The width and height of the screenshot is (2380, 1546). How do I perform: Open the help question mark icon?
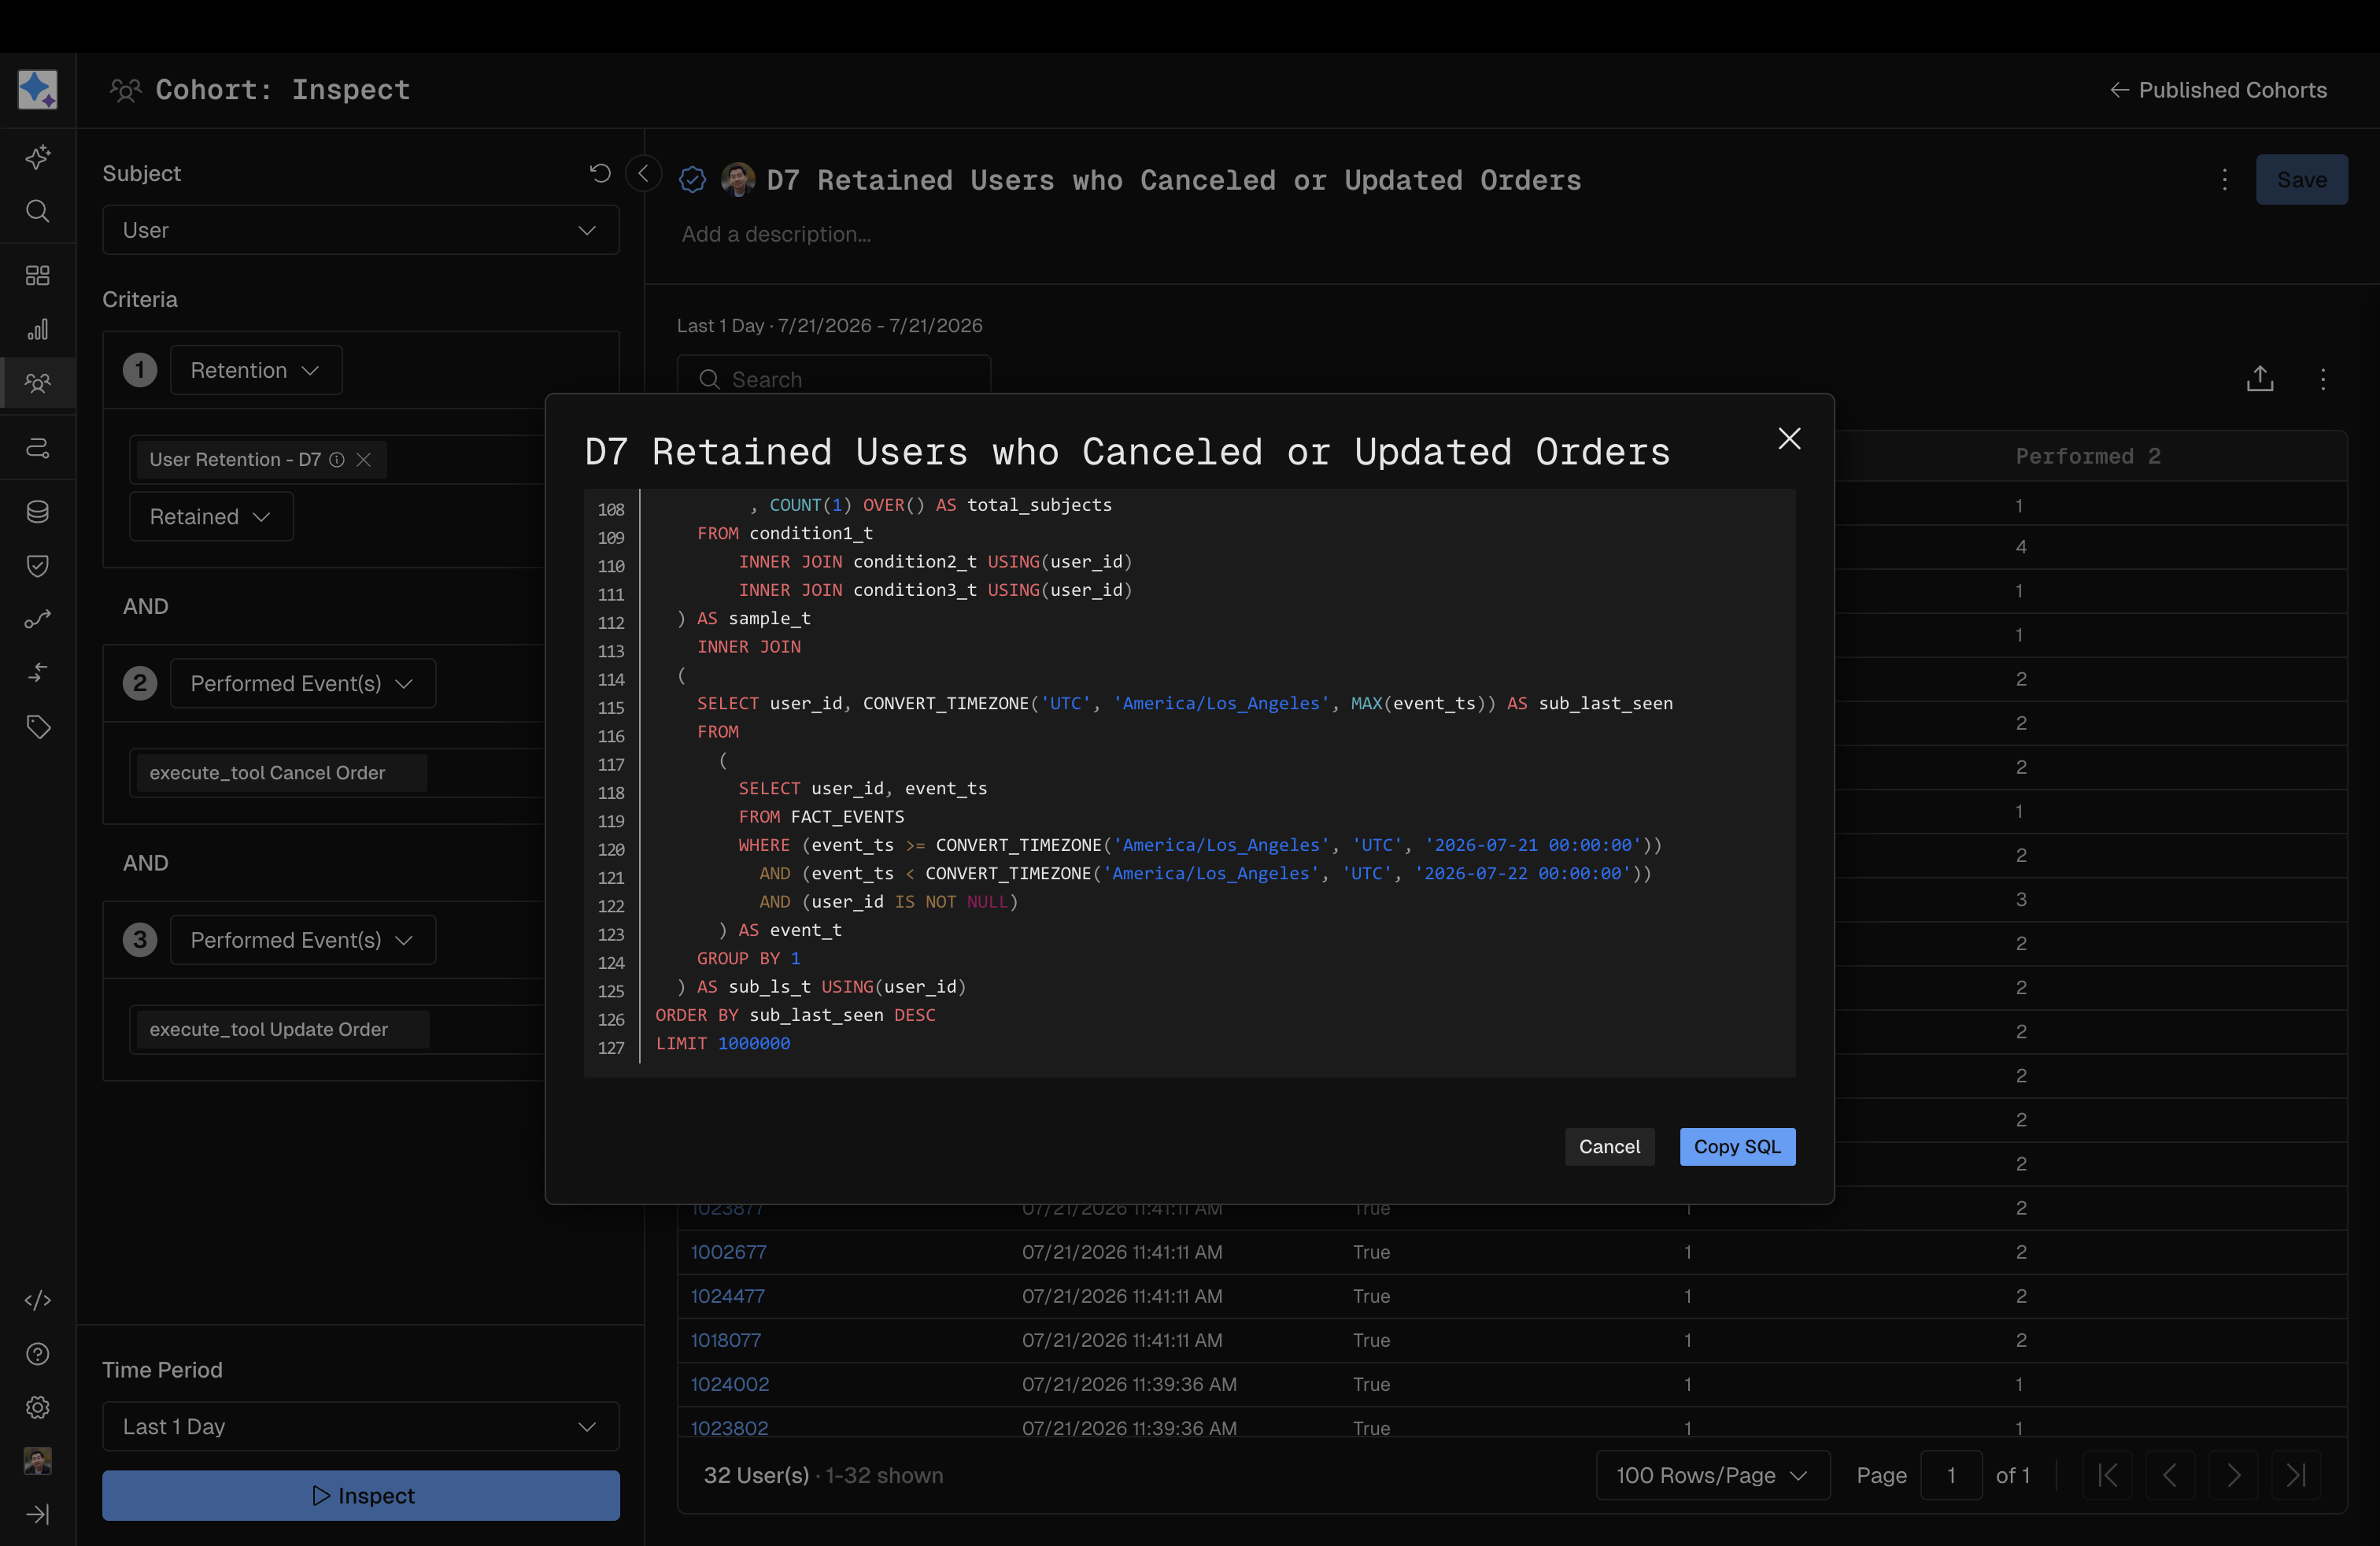click(38, 1354)
